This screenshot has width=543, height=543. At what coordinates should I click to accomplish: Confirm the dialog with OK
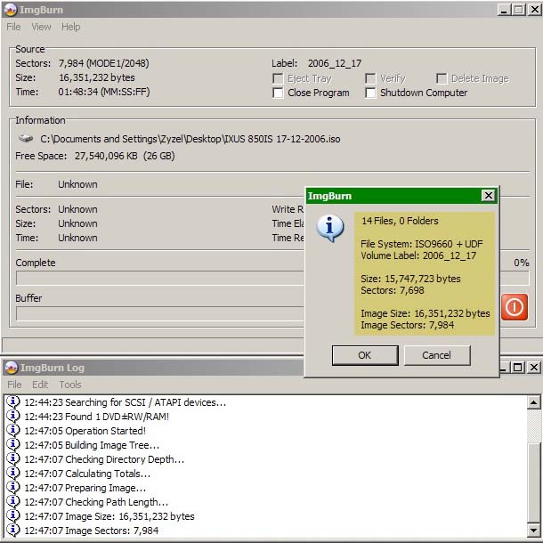click(x=365, y=355)
